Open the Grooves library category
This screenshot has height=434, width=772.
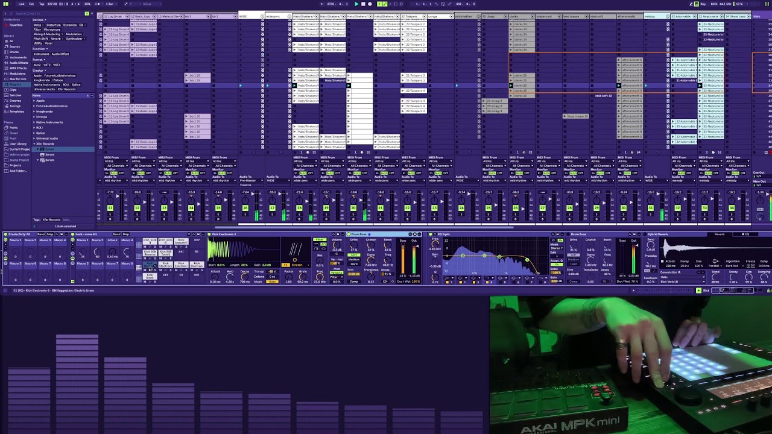(15, 101)
